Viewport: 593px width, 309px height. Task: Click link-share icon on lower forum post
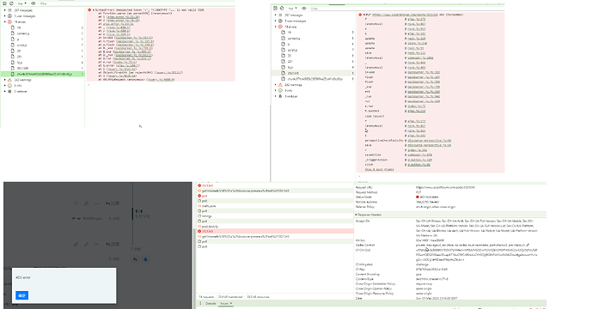tap(76, 244)
